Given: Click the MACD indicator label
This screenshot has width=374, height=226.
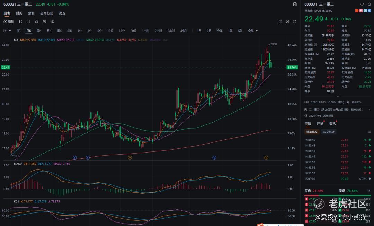Looking at the screenshot, I should [18, 164].
